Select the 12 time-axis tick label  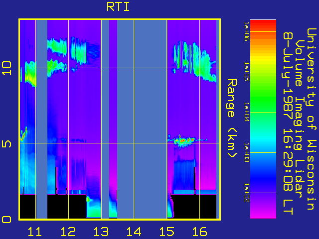(x=68, y=232)
